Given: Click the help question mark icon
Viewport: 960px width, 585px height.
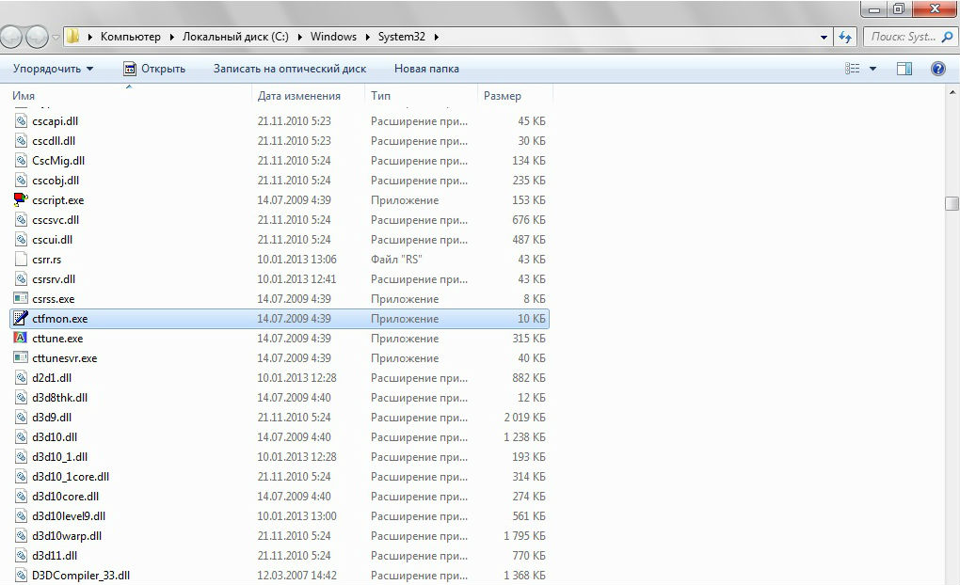Looking at the screenshot, I should coord(937,69).
